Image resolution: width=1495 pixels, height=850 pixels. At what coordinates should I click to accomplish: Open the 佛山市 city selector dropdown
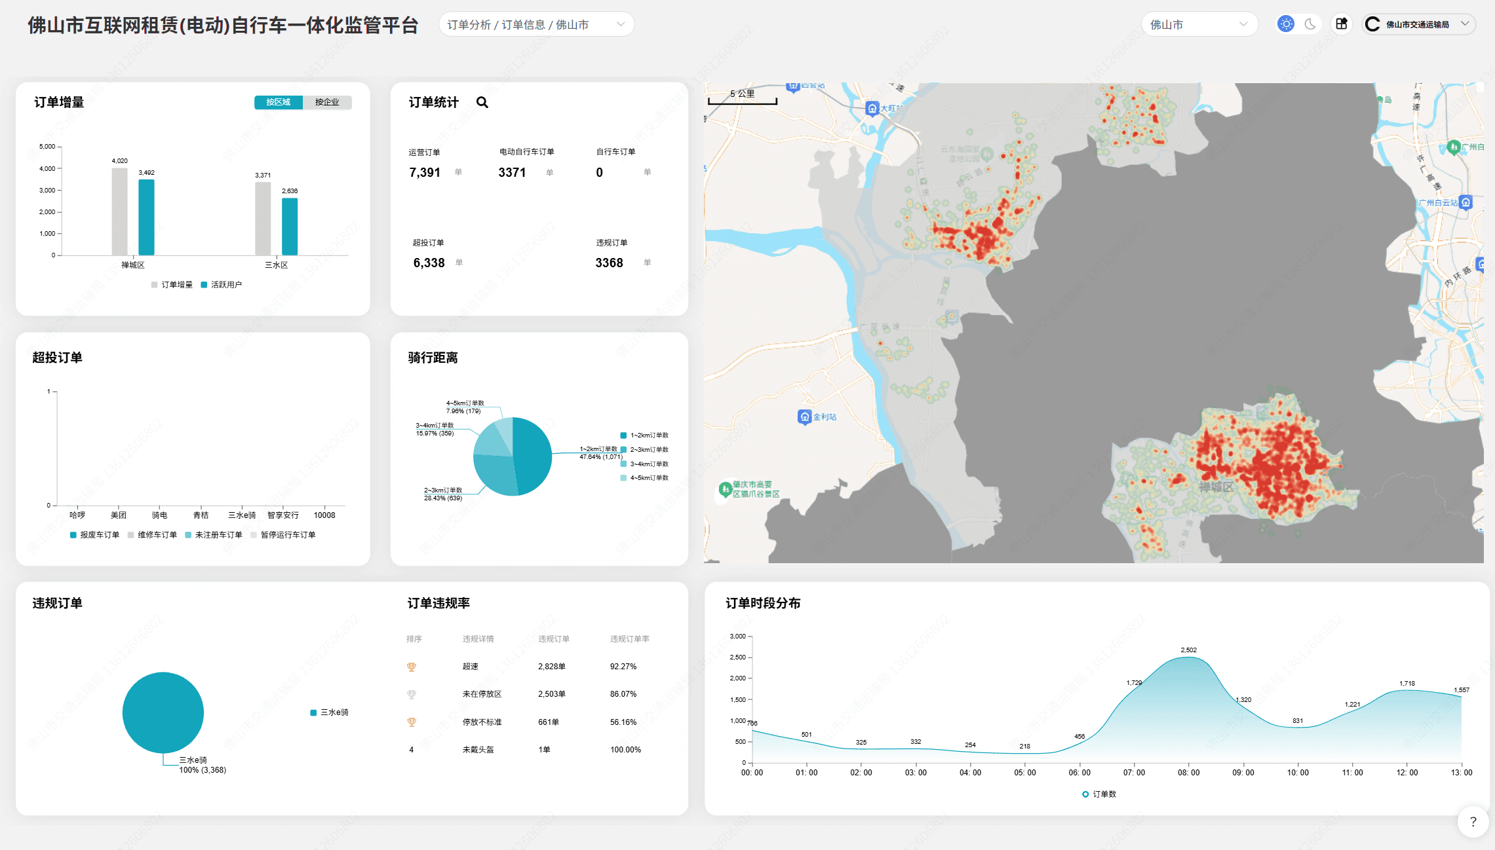pos(1199,24)
